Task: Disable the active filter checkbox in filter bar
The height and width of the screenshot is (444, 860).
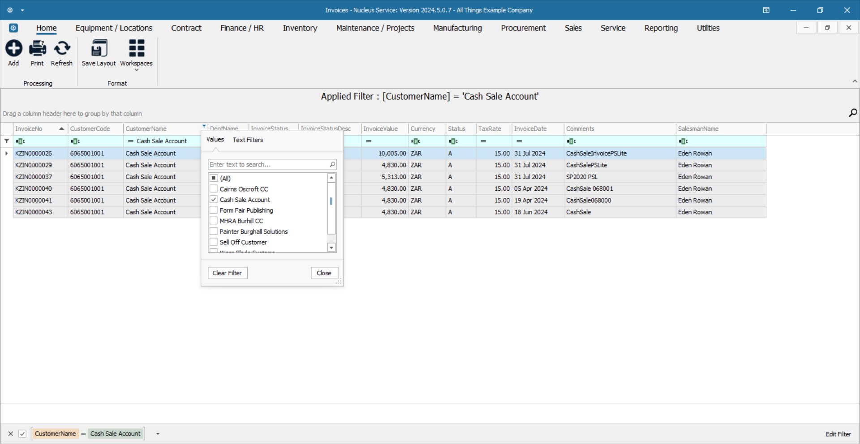Action: tap(22, 434)
